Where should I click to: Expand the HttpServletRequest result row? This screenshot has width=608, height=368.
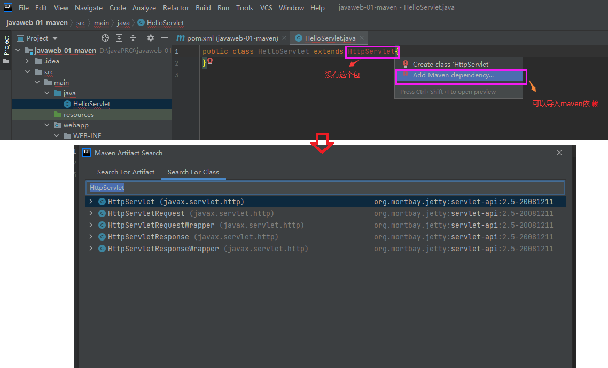tap(91, 213)
